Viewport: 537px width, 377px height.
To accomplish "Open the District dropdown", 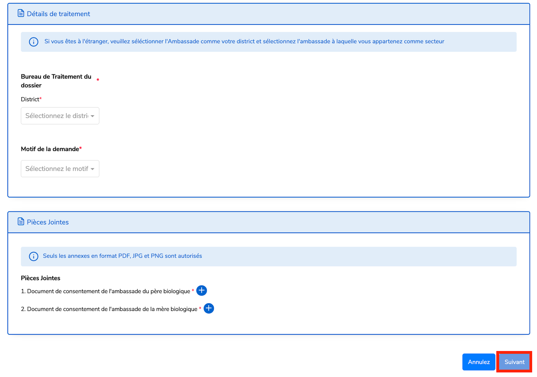I will pos(60,116).
